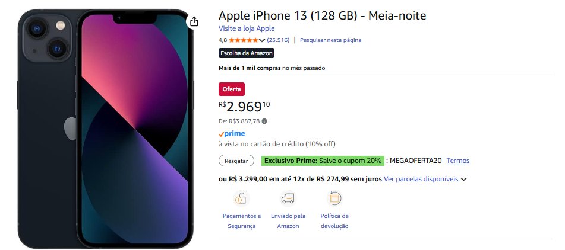Click the orange star rating icons

[x=244, y=40]
